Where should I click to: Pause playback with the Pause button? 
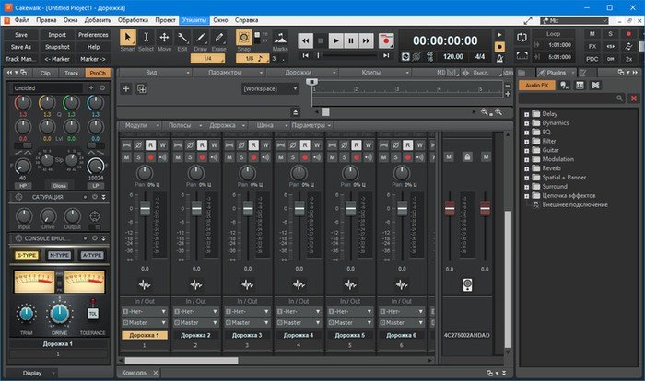[x=351, y=40]
